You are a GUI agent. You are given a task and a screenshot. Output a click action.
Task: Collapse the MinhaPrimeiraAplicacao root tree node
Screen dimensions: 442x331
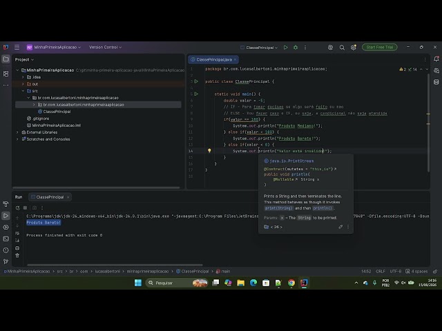(x=17, y=70)
